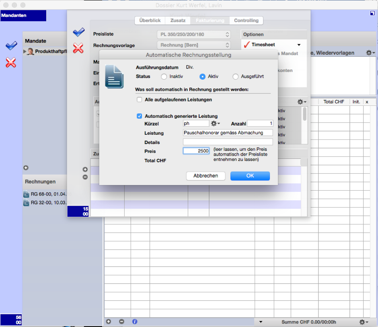Click the x column header
Viewport: 378px width, 327px height.
click(367, 102)
